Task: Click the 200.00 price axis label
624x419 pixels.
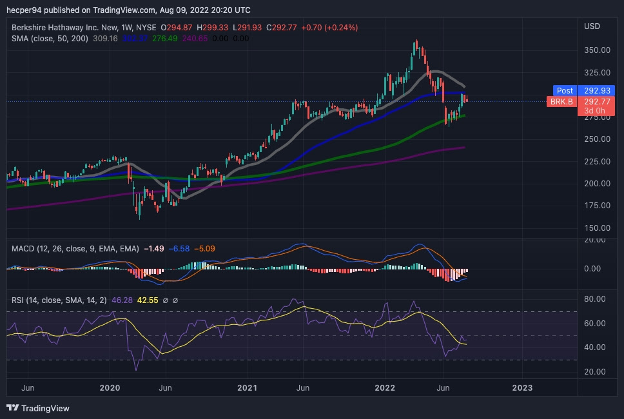Action: 597,184
